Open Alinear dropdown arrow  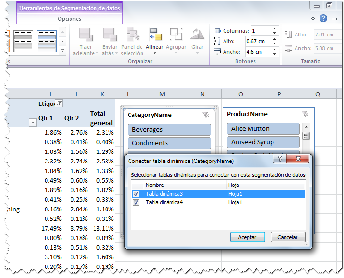[154, 53]
